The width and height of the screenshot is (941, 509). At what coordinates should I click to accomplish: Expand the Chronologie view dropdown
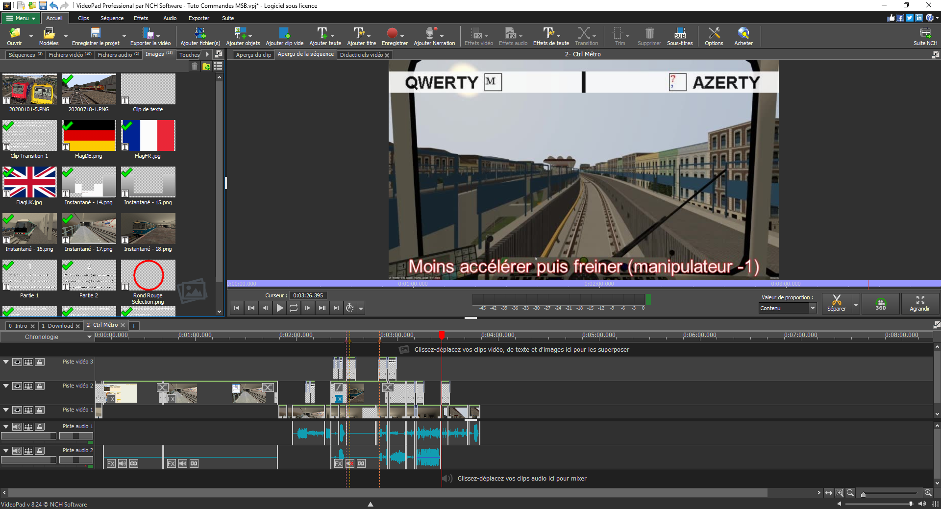click(x=89, y=337)
